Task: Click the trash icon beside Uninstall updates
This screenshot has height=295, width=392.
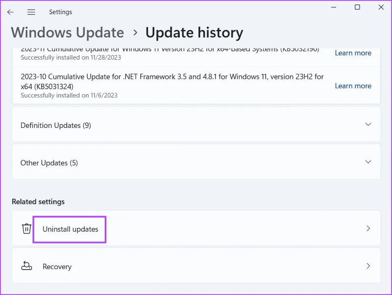Action: point(26,228)
